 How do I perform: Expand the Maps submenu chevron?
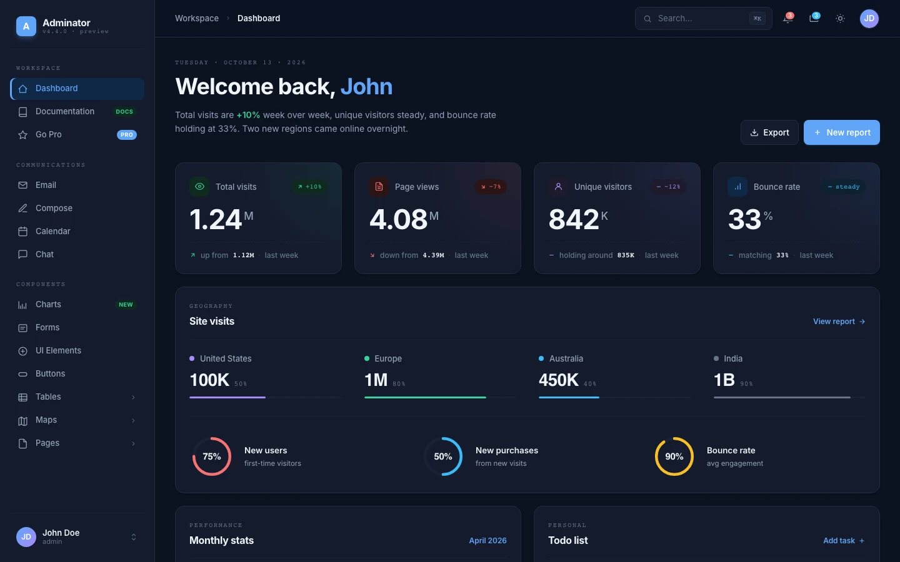133,420
